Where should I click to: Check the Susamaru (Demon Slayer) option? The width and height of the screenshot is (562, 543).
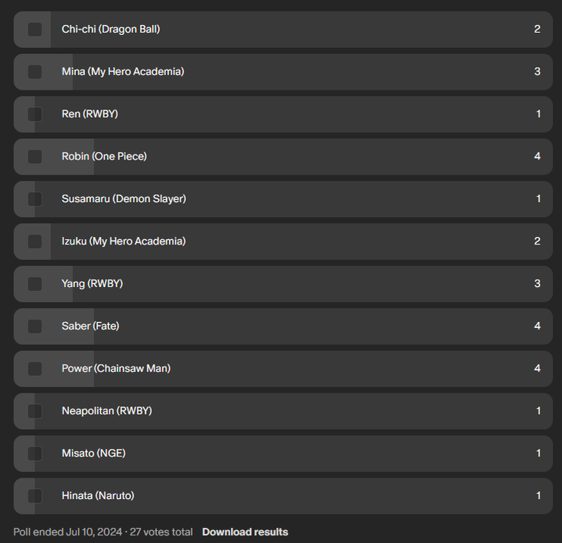(35, 199)
